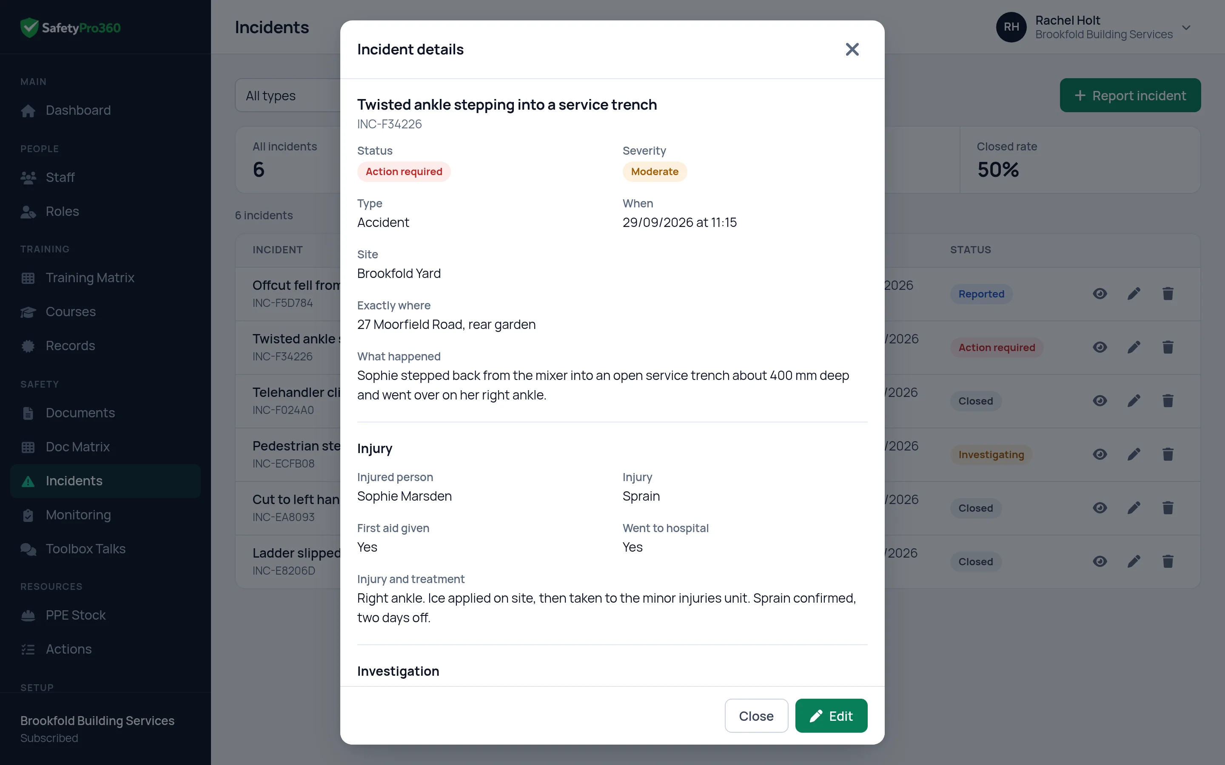This screenshot has height=765, width=1225.
Task: Delete the Action required incident trash icon
Action: coord(1168,347)
